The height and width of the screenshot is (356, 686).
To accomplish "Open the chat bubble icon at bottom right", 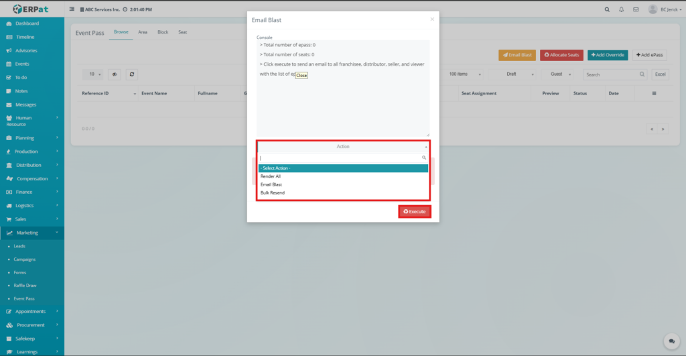I will (x=671, y=341).
